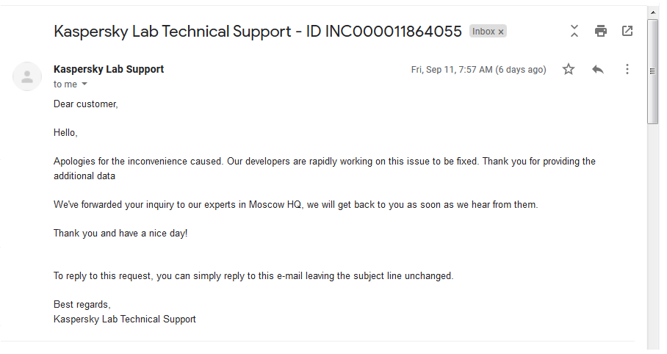This screenshot has height=354, width=667.
Task: Click signature line Kaspersky Lab Technical Support
Action: click(x=125, y=319)
